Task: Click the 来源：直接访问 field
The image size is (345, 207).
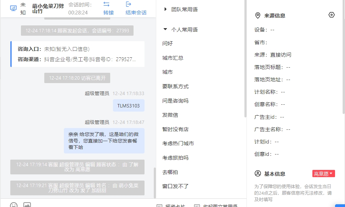Action: [x=273, y=55]
